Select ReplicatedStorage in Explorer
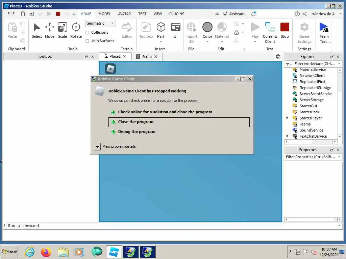The width and height of the screenshot is (346, 259). (315, 88)
